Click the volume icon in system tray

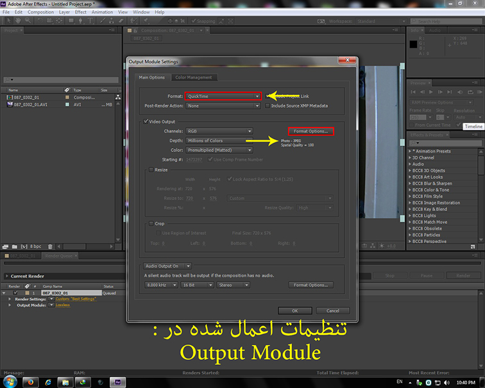tap(447, 382)
